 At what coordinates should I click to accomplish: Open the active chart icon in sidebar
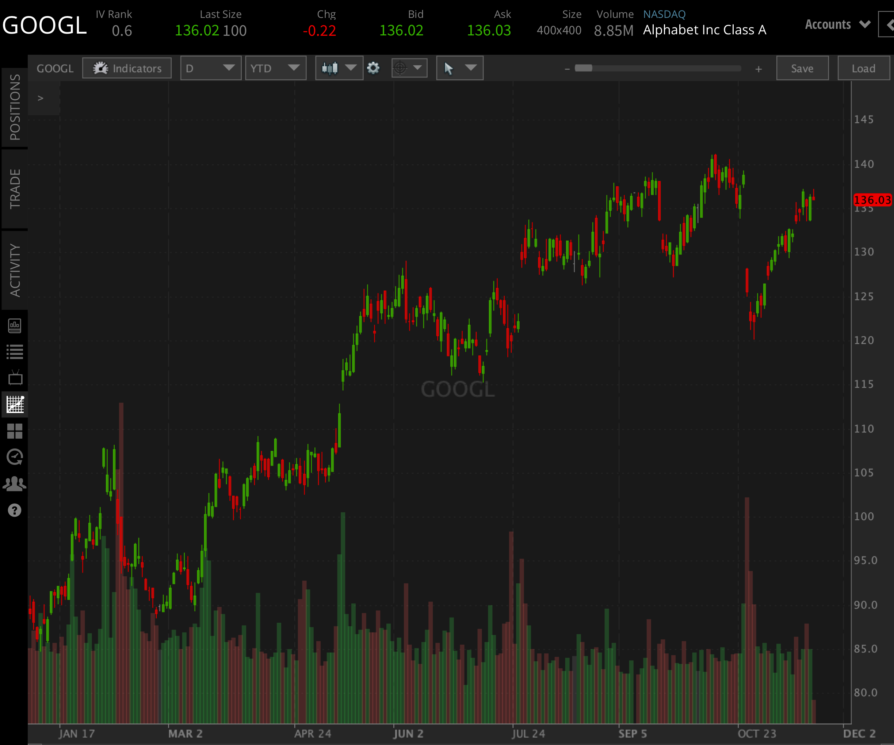[15, 405]
